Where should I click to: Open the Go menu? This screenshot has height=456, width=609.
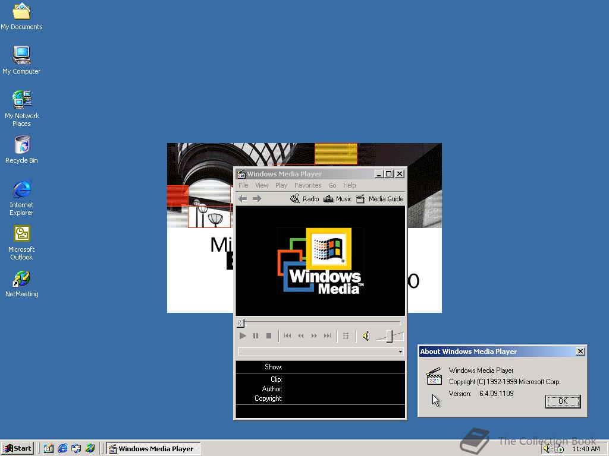point(332,185)
